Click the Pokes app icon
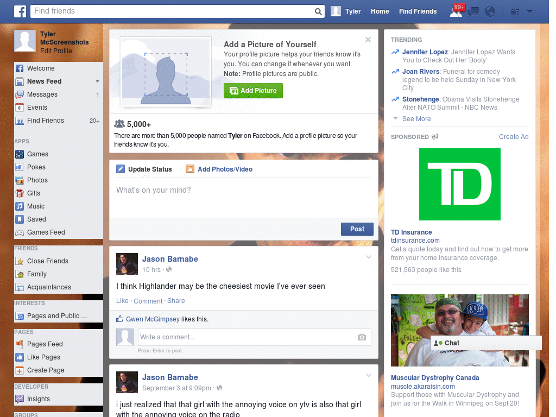Image resolution: width=556 pixels, height=417 pixels. pos(20,167)
